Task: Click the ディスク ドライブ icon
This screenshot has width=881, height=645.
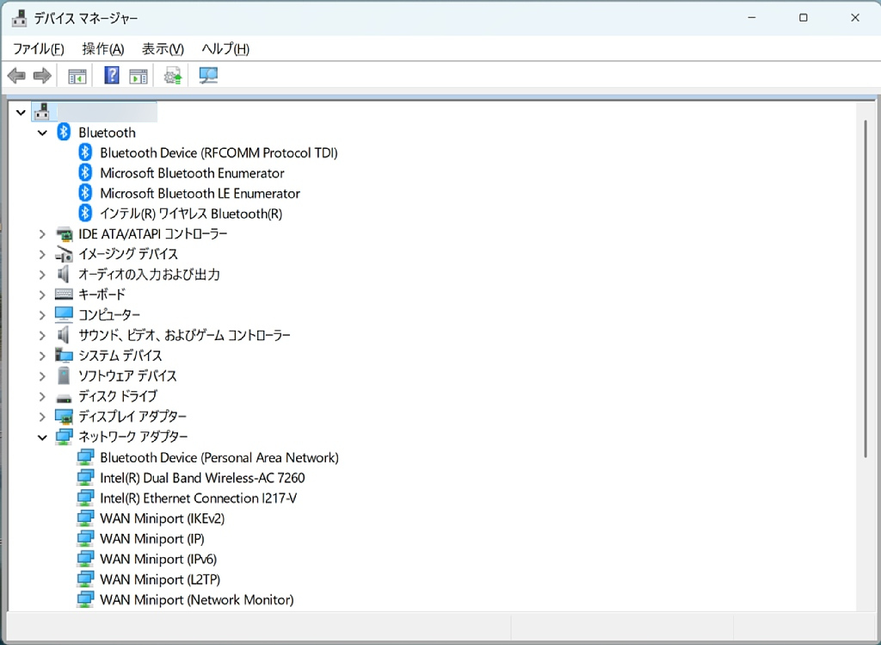Action: (x=64, y=398)
